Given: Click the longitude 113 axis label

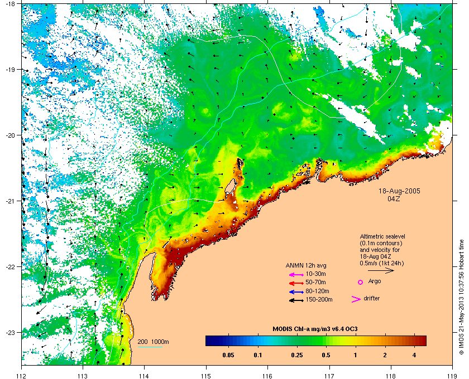Looking at the screenshot, I should [x=83, y=376].
